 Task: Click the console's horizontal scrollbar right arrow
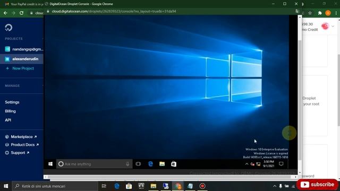(295, 177)
